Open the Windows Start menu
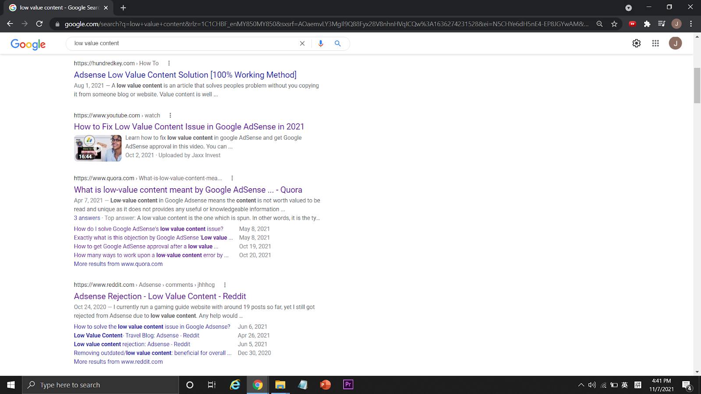 [11, 385]
